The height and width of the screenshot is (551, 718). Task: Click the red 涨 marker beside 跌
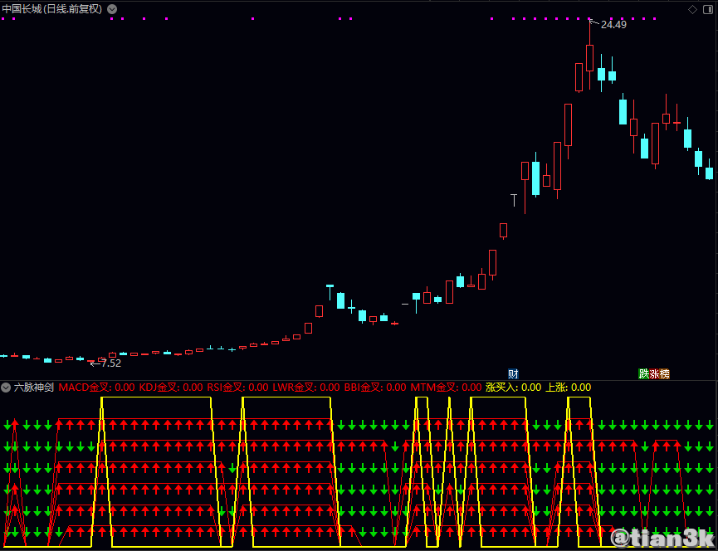tap(654, 374)
